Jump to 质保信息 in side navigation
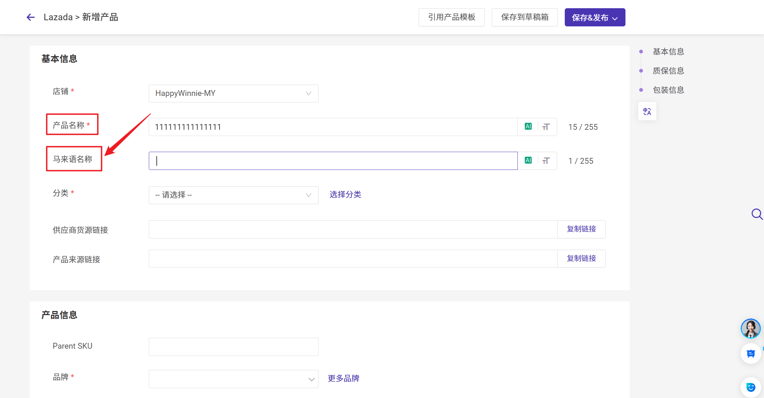764x398 pixels. pyautogui.click(x=668, y=71)
